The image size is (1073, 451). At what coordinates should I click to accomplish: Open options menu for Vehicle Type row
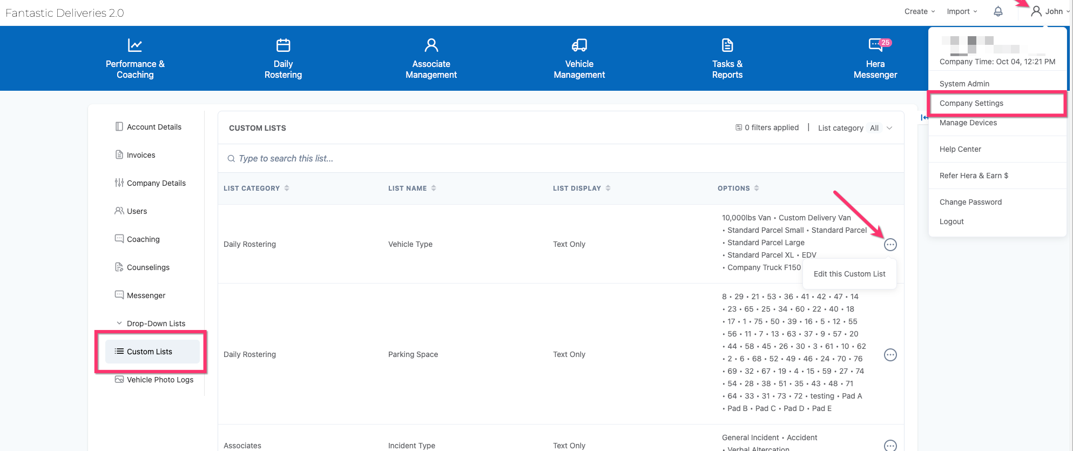pos(890,245)
